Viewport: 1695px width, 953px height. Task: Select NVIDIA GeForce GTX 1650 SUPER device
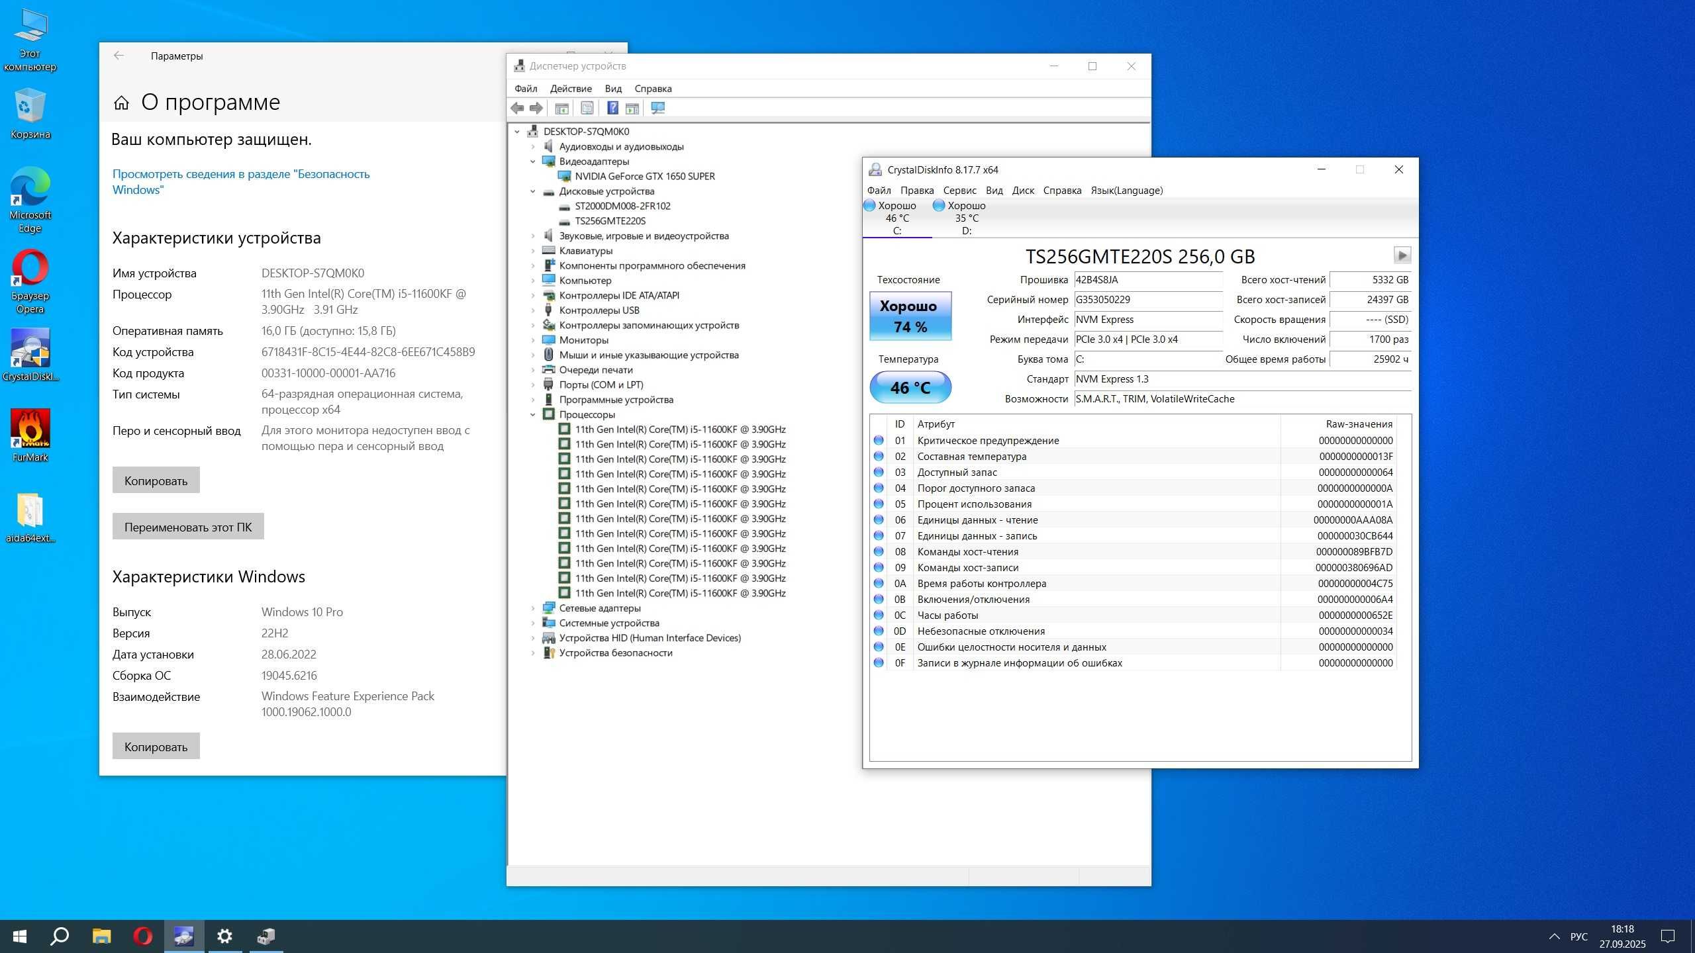pos(644,176)
